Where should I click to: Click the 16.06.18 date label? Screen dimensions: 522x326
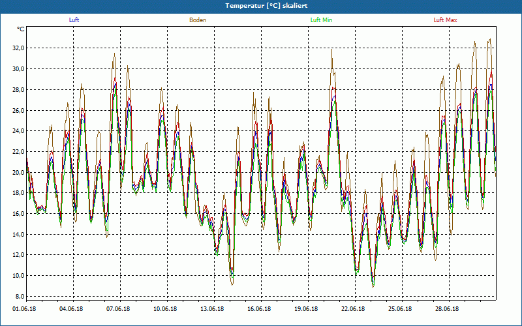[x=259, y=309]
